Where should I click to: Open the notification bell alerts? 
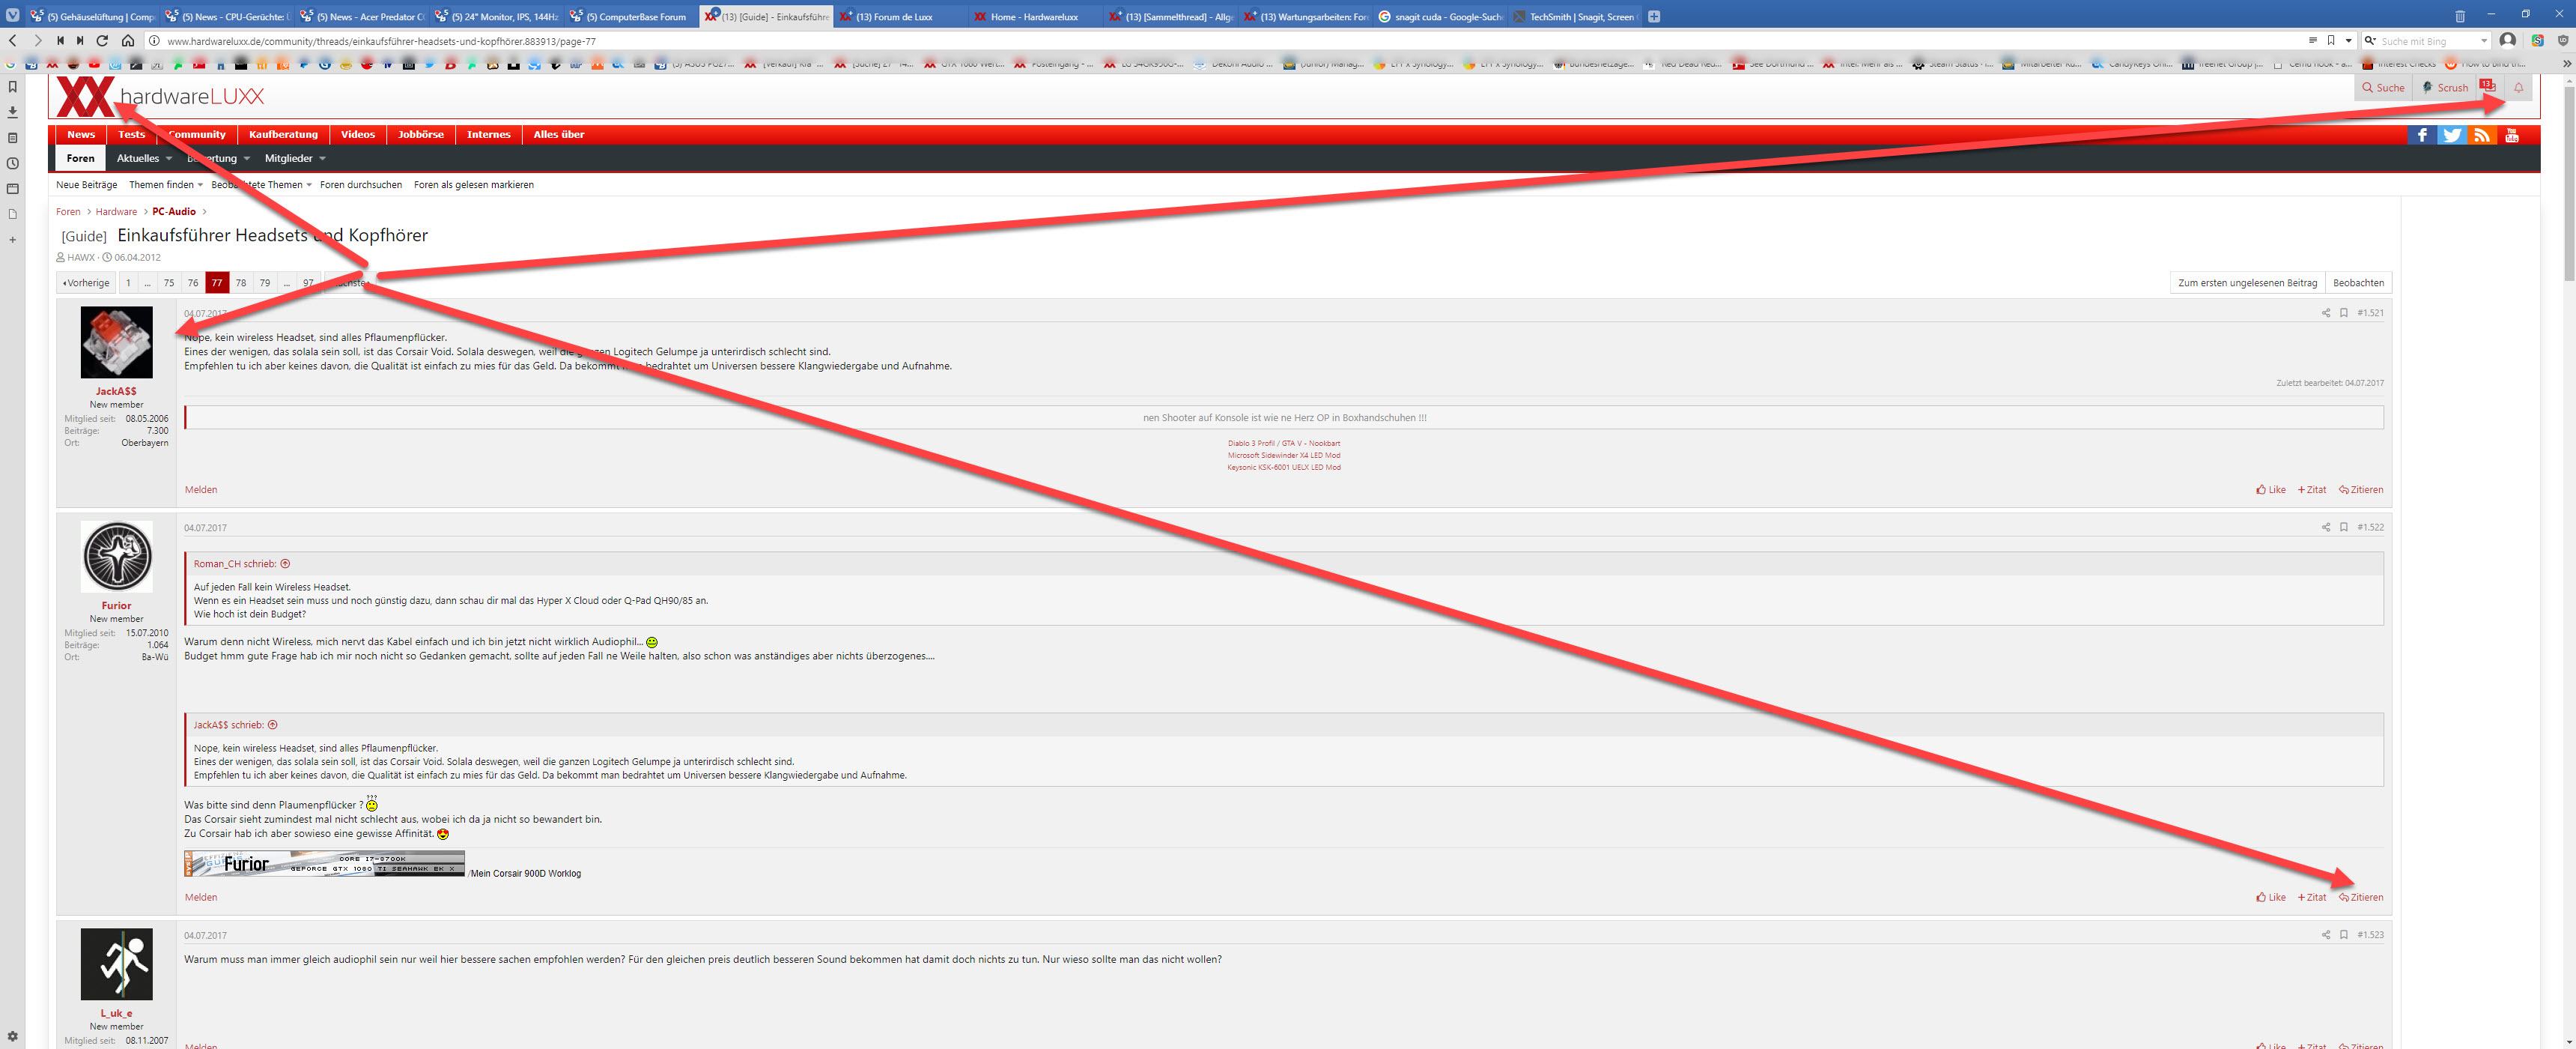2518,87
